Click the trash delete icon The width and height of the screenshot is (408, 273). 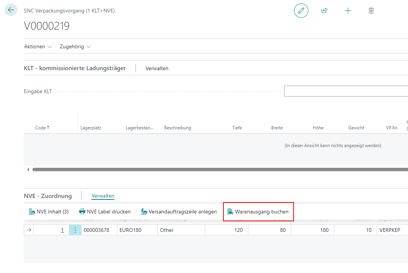(371, 11)
